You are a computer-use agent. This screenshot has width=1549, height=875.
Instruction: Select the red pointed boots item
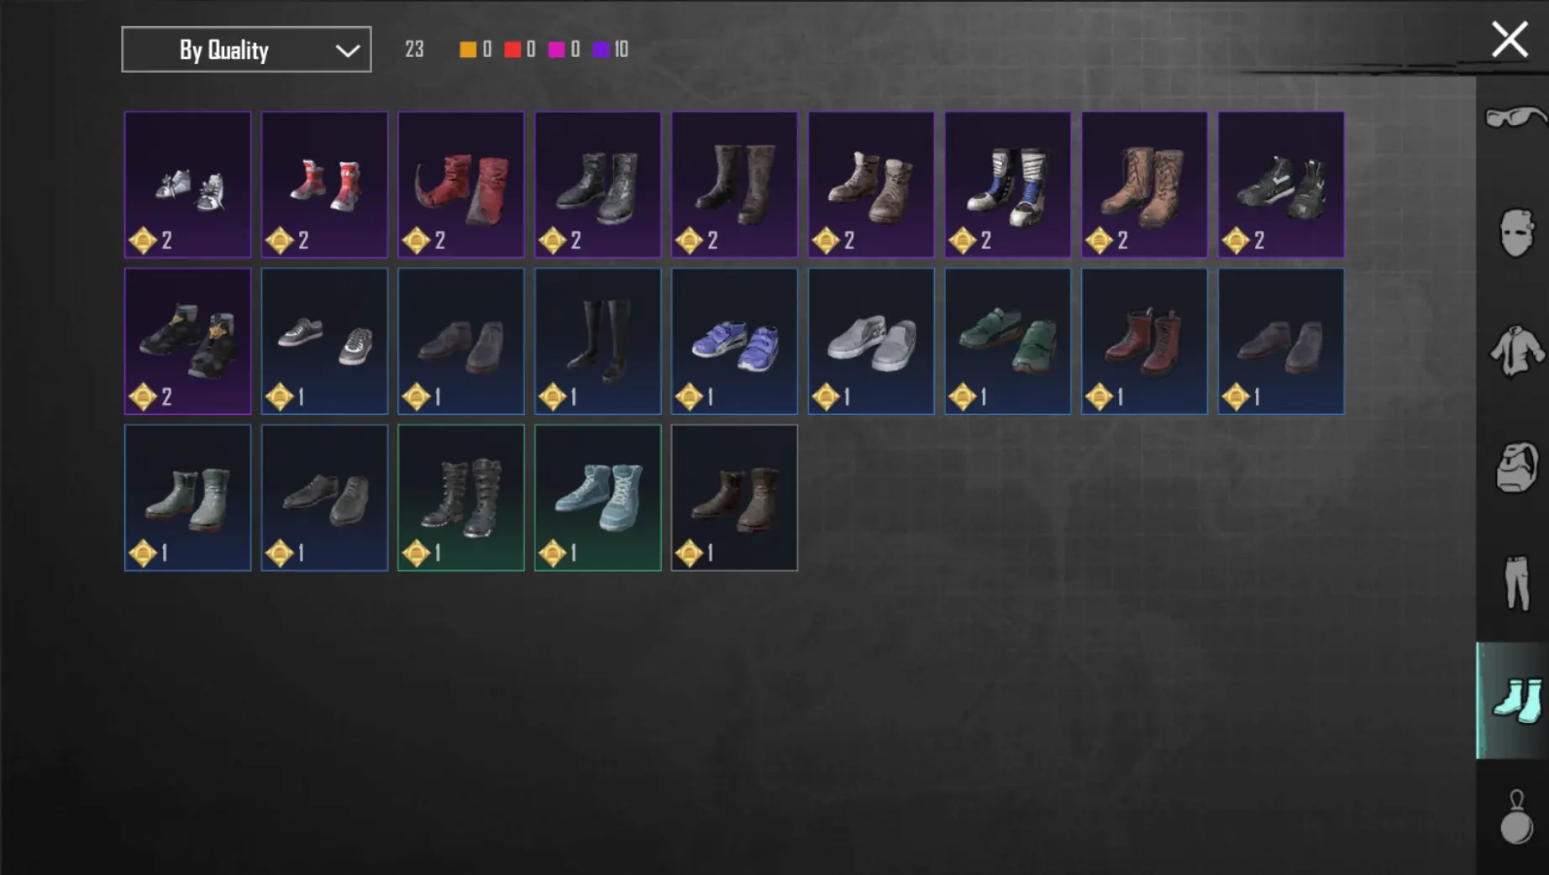[x=460, y=184]
